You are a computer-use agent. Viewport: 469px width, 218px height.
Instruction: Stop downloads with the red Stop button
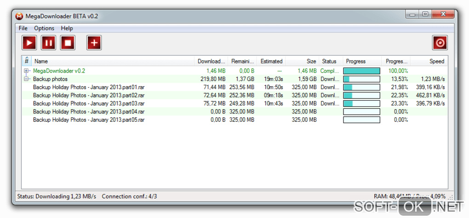pyautogui.click(x=68, y=43)
